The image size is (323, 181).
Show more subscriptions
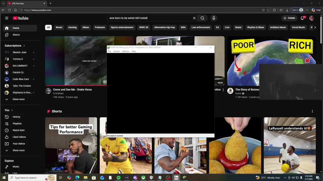click(x=19, y=99)
